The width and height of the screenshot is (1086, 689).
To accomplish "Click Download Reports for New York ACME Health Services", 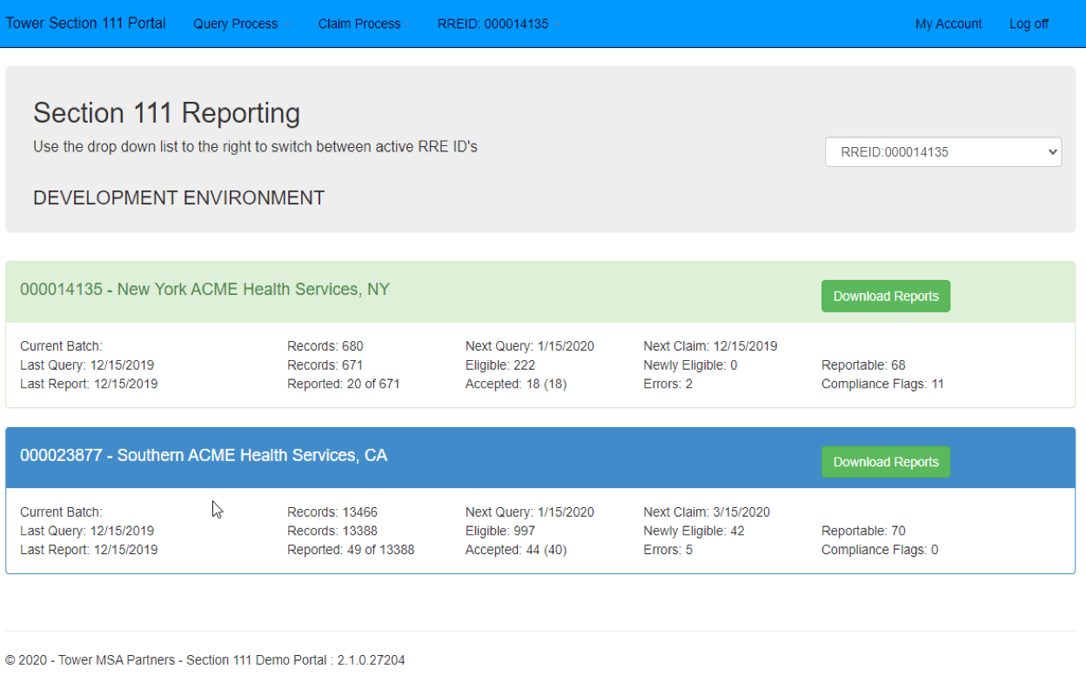I will (885, 296).
